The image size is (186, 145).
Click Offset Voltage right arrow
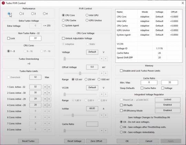(106, 73)
